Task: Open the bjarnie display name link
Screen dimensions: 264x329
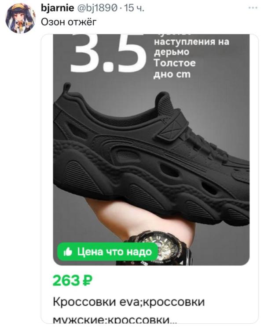Action: (57, 8)
